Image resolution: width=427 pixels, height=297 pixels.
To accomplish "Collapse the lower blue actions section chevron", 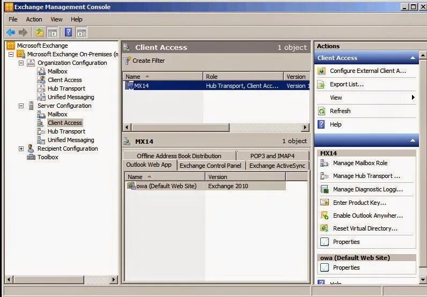I will tap(413, 140).
